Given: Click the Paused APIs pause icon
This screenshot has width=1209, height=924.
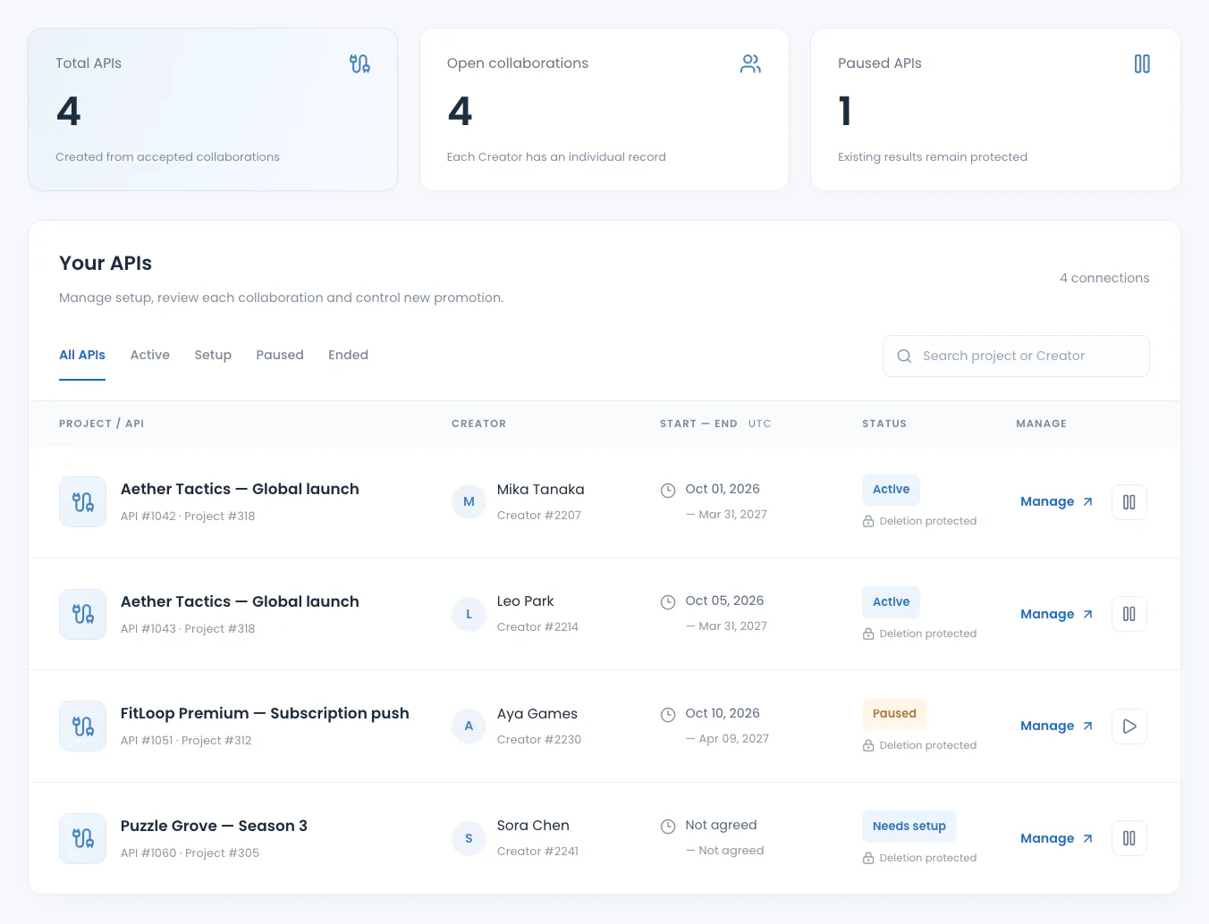Looking at the screenshot, I should pyautogui.click(x=1142, y=63).
